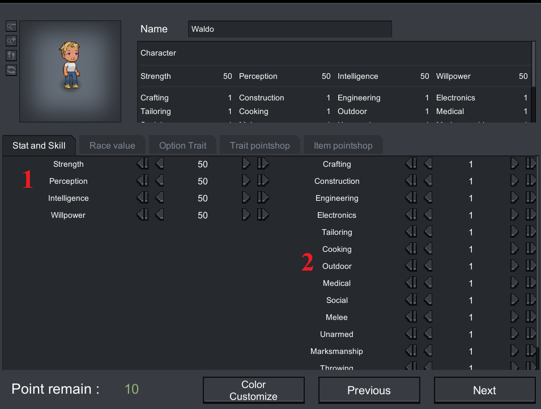Screen dimensions: 541x409
Task: Click the Name field containing Waldo
Action: click(x=289, y=29)
